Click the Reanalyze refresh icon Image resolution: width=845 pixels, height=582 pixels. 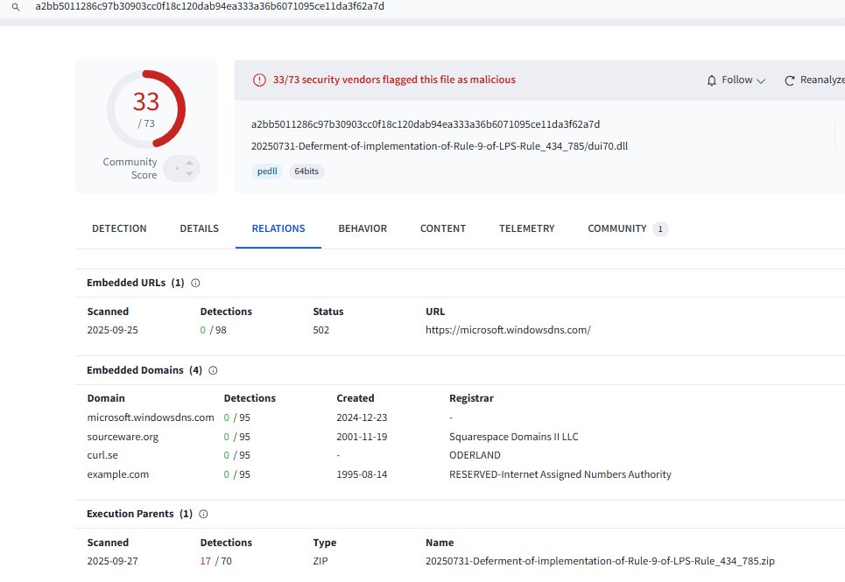(790, 81)
